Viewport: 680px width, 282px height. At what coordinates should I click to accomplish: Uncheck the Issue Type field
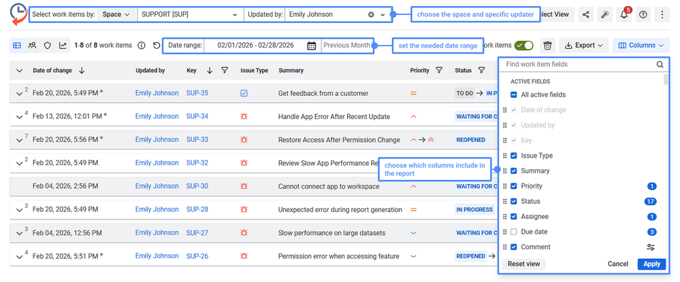[513, 156]
